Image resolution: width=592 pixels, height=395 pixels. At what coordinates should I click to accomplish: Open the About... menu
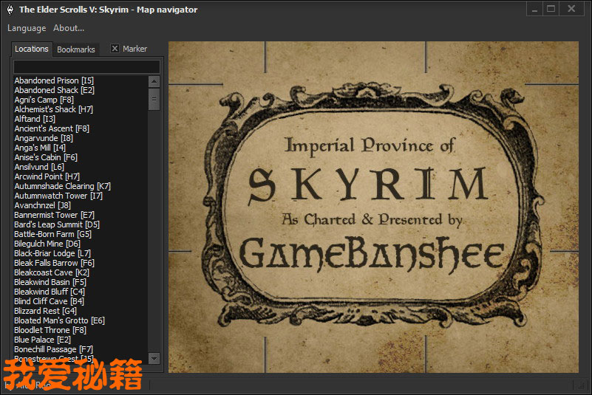tap(69, 28)
